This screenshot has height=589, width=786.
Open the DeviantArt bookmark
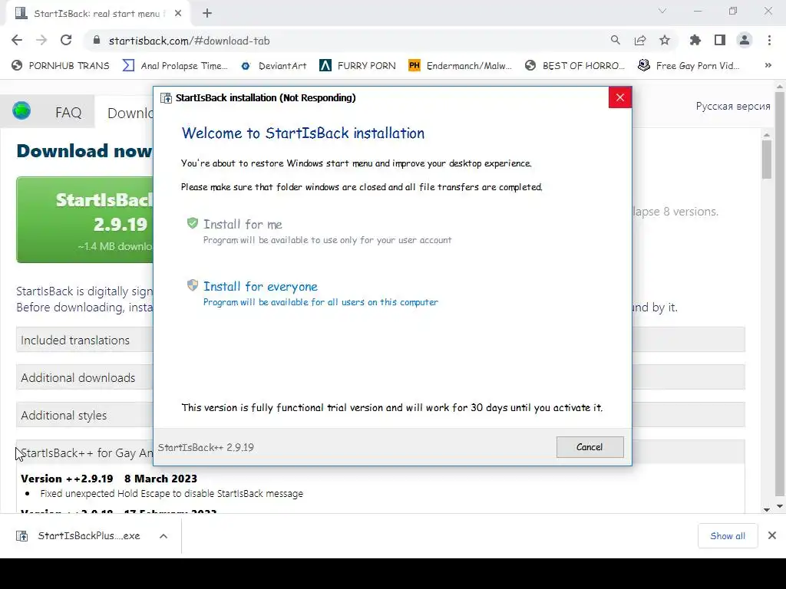(x=274, y=66)
